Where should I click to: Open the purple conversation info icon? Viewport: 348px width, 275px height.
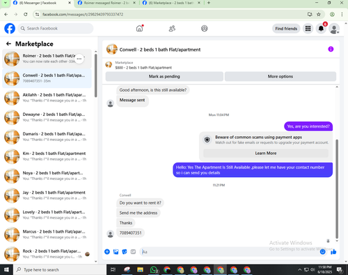pos(331,49)
